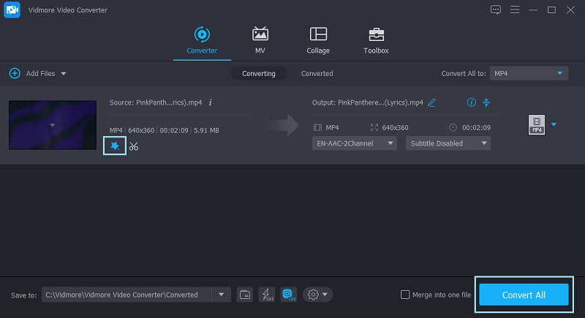The height and width of the screenshot is (318, 585).
Task: Click the compress video icon beside output info
Action: (x=486, y=102)
